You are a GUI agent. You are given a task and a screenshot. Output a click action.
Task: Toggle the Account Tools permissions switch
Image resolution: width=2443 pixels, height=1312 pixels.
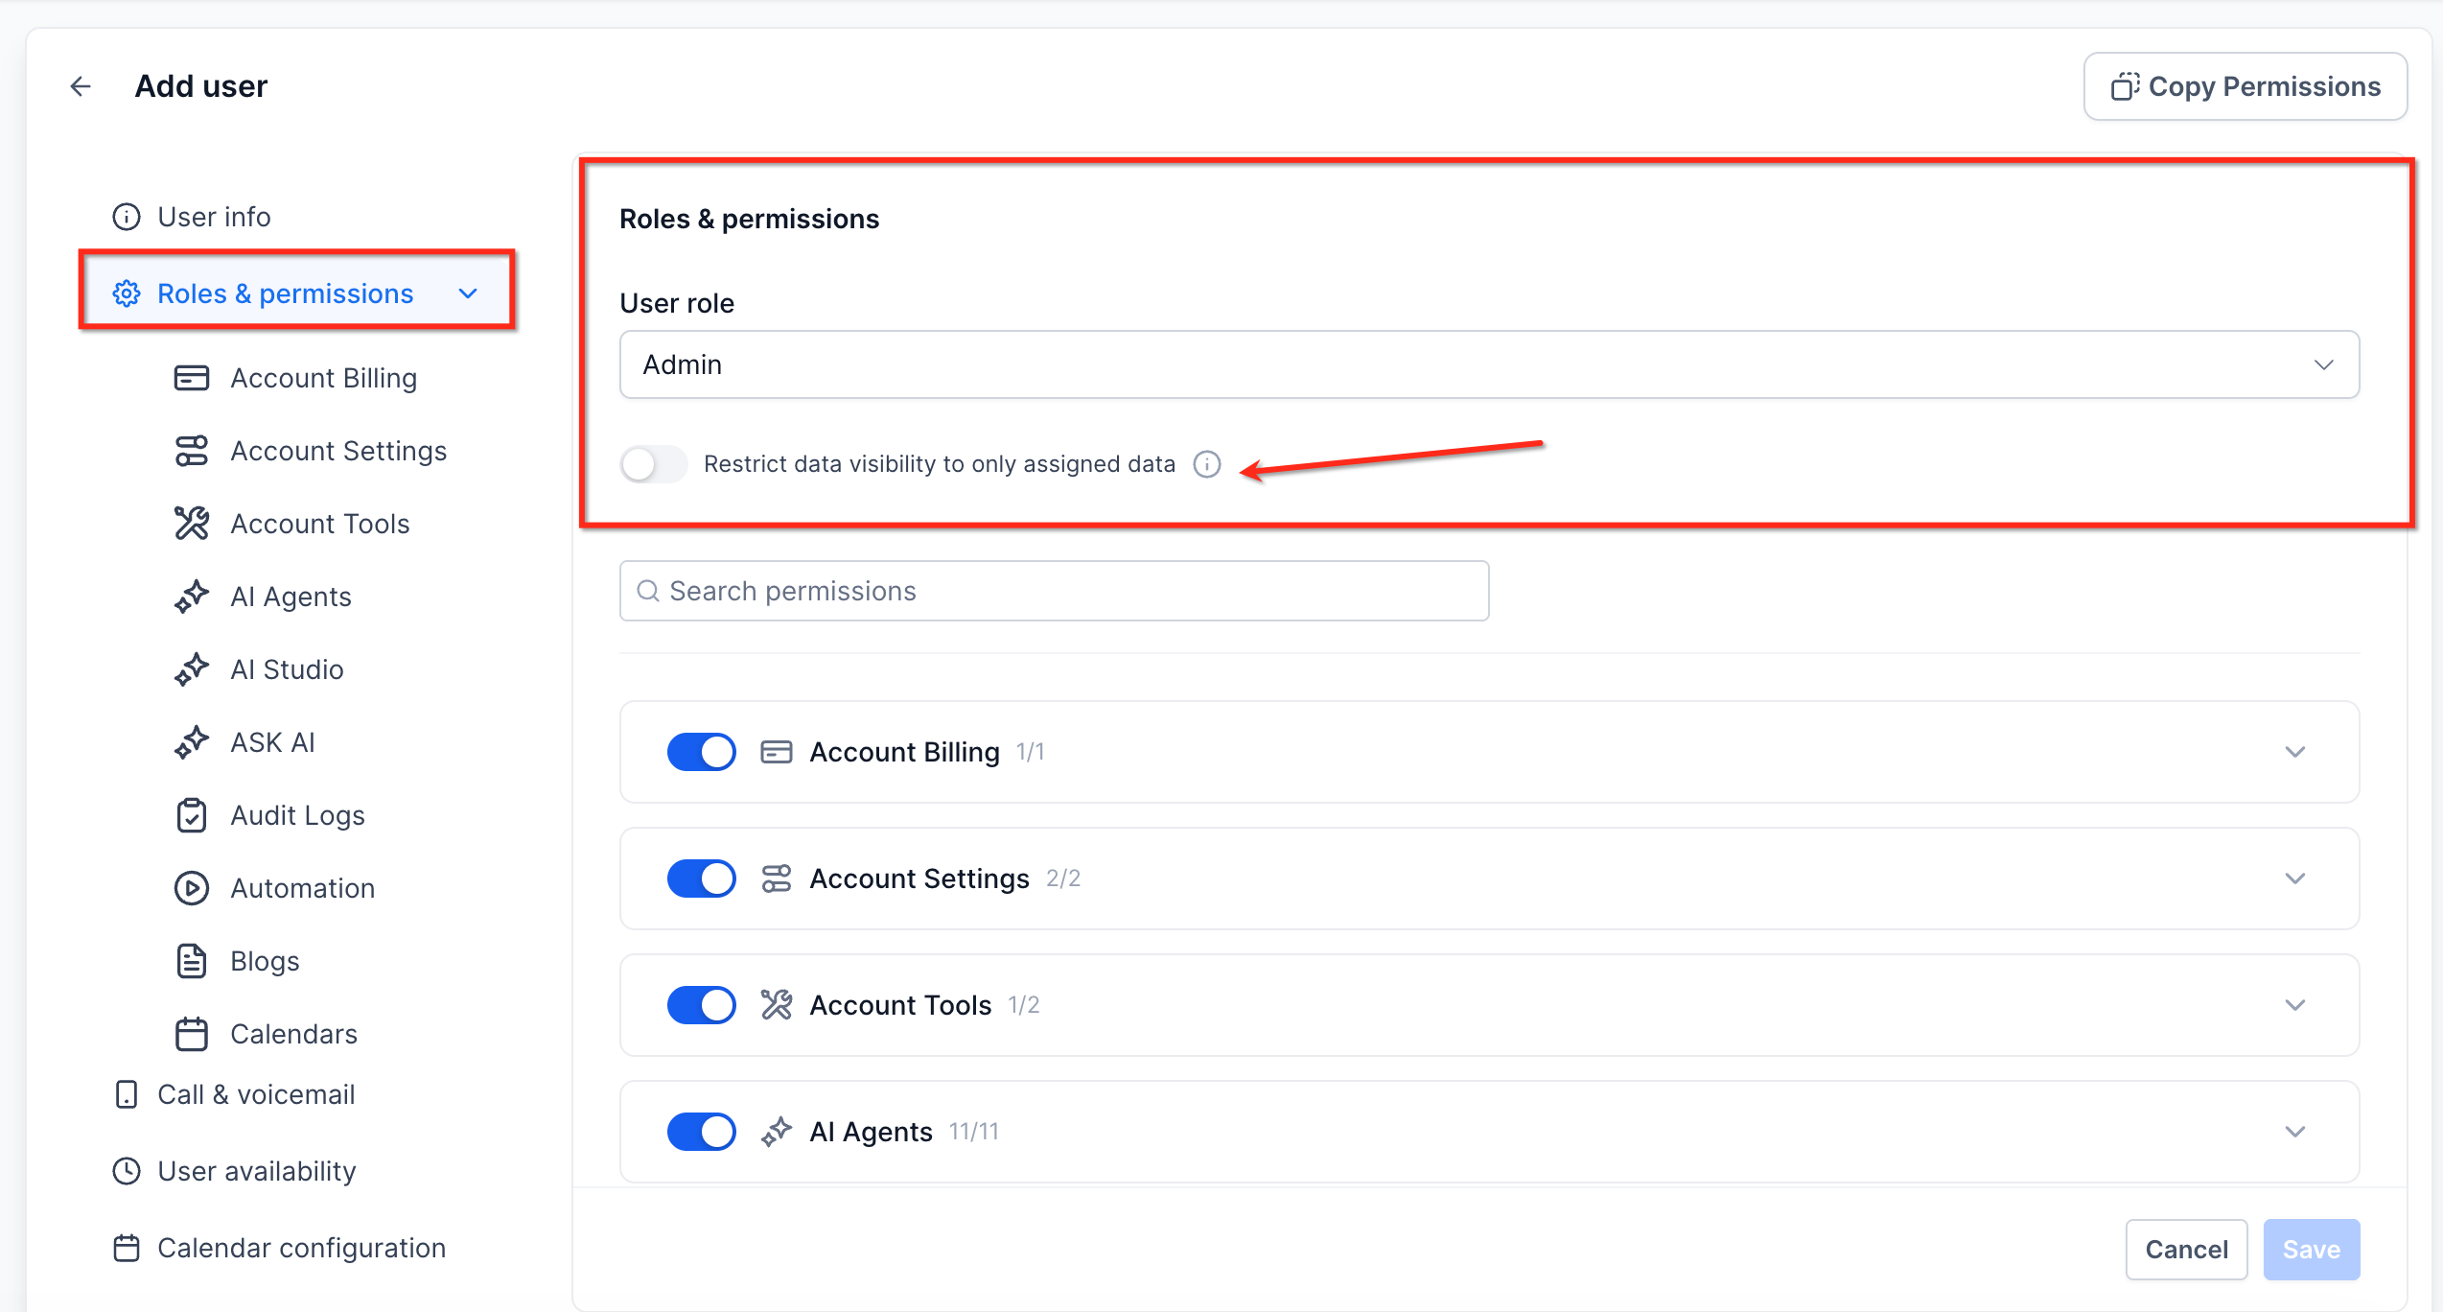click(701, 1005)
